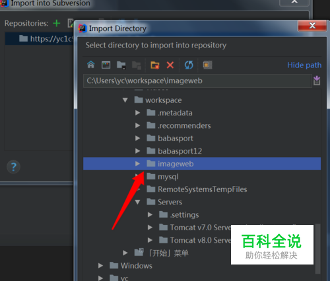This screenshot has height=281, width=330.
Task: Expand the Tomcat v7.0 Server folder
Action: click(x=150, y=228)
